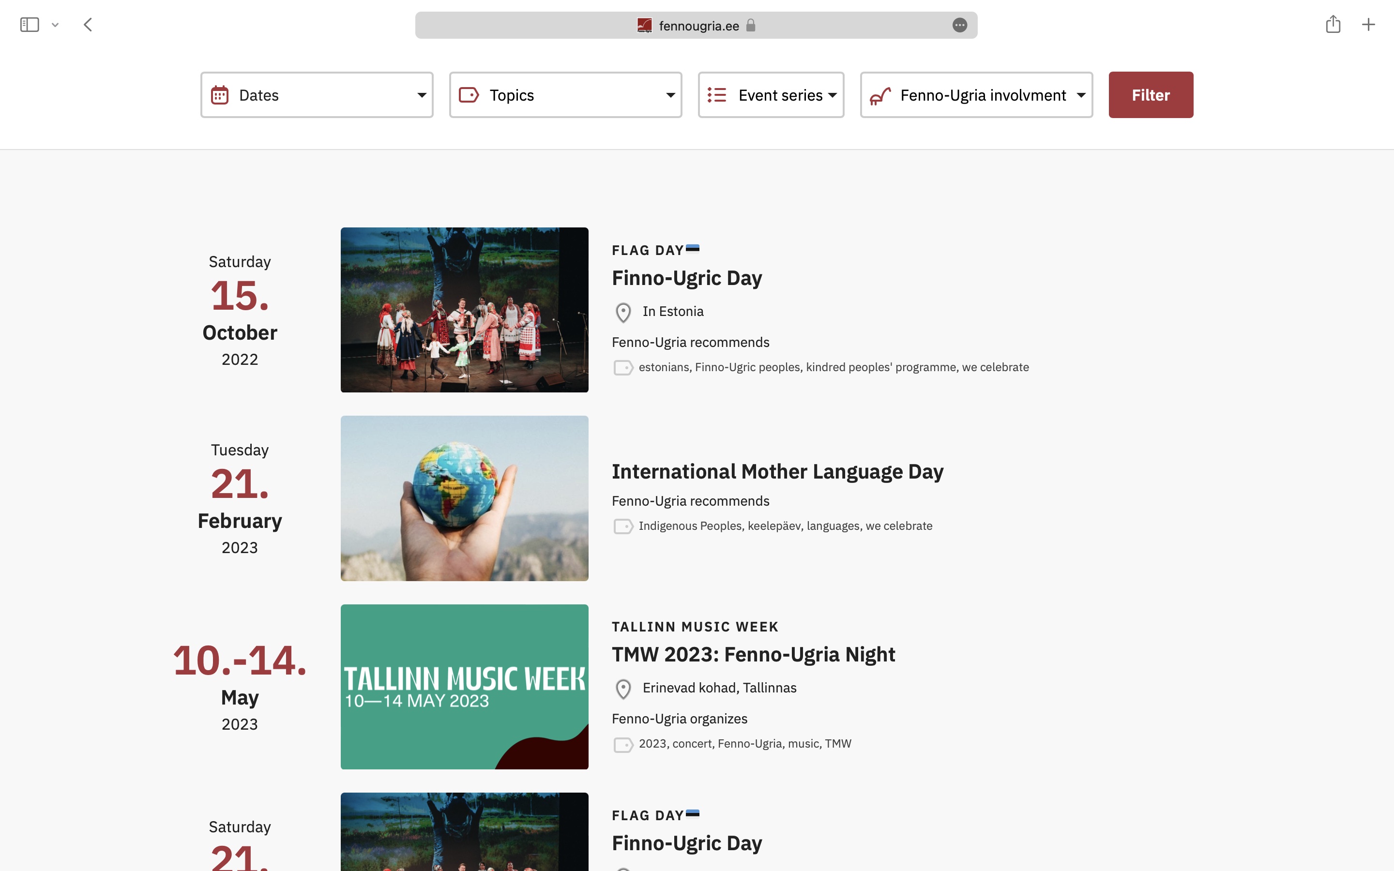This screenshot has width=1394, height=871.
Task: Click the 15. October 2022 date
Action: (x=240, y=311)
